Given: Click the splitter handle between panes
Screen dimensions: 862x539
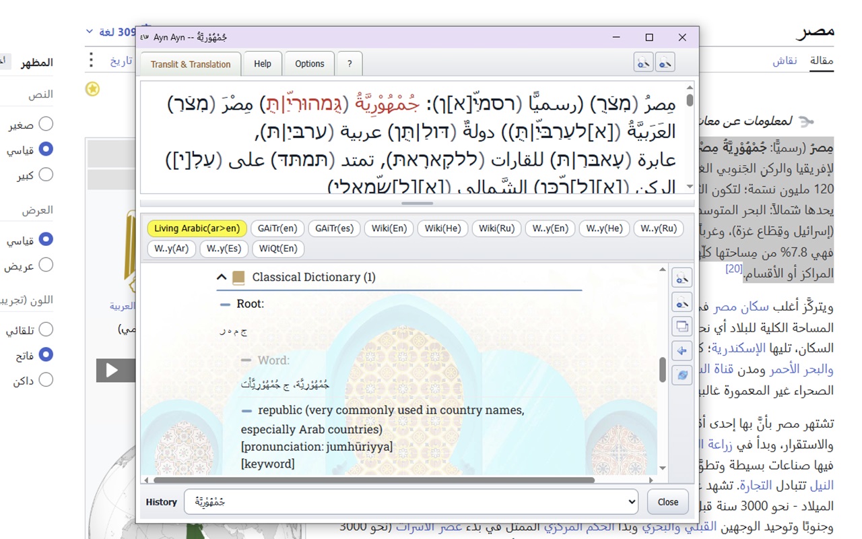Looking at the screenshot, I should 417,203.
